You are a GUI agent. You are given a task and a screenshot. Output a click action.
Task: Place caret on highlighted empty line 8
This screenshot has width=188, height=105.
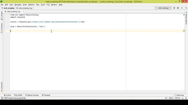click(97, 31)
